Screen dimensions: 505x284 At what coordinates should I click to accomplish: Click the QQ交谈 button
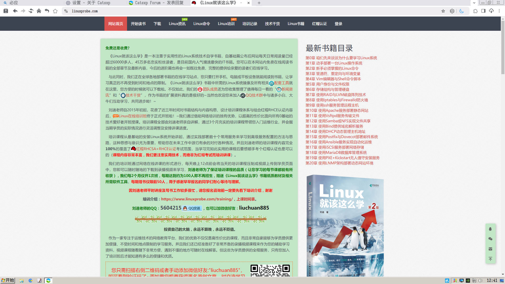point(192,208)
